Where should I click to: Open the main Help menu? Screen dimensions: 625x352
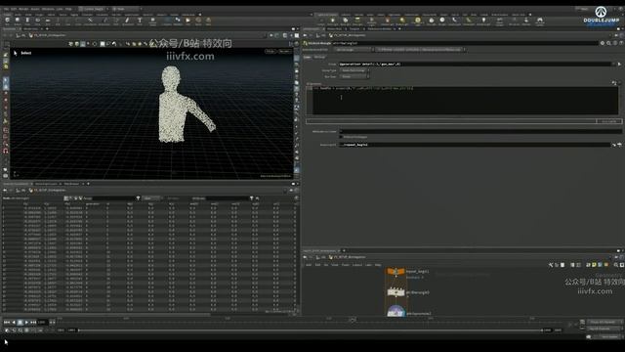[68, 9]
